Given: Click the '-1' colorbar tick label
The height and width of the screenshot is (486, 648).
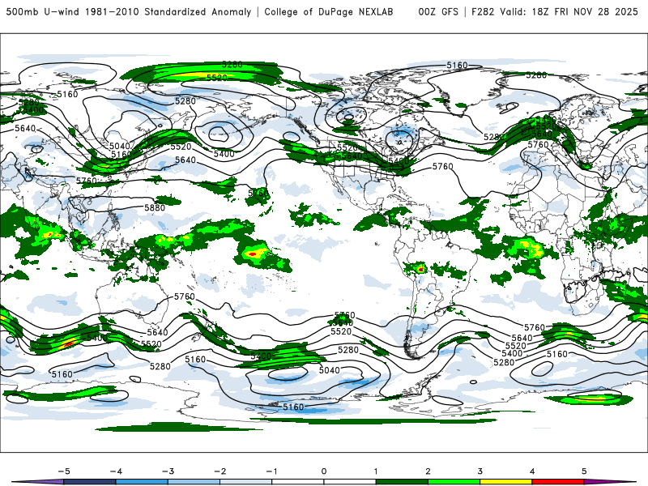Looking at the screenshot, I should (271, 471).
